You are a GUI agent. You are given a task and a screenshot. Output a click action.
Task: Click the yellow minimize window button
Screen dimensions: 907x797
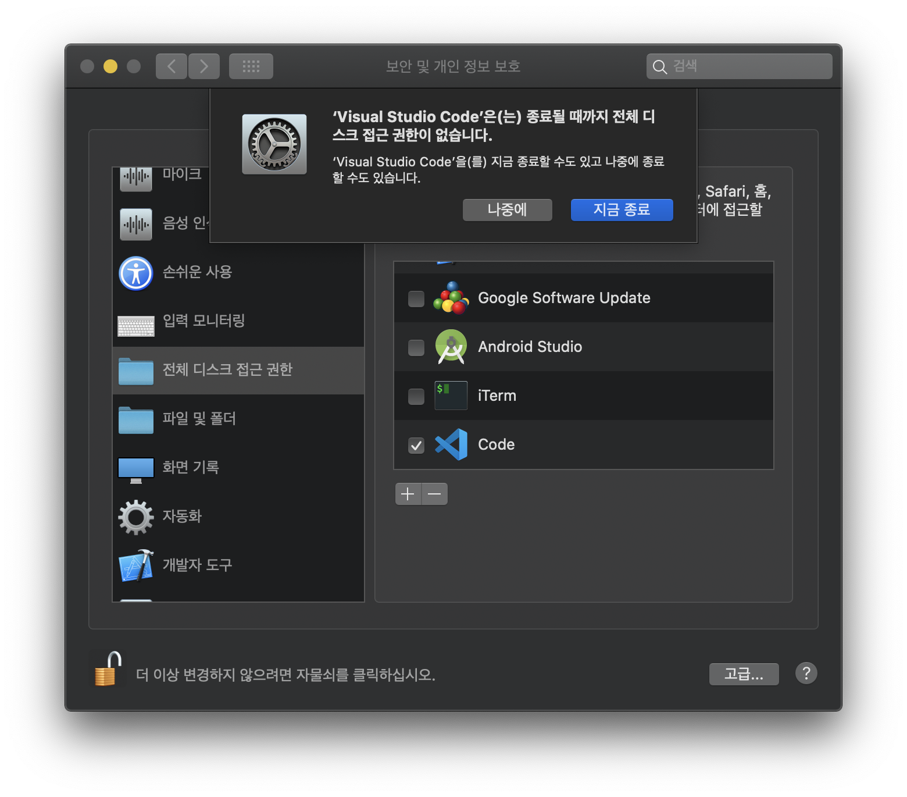(x=110, y=66)
